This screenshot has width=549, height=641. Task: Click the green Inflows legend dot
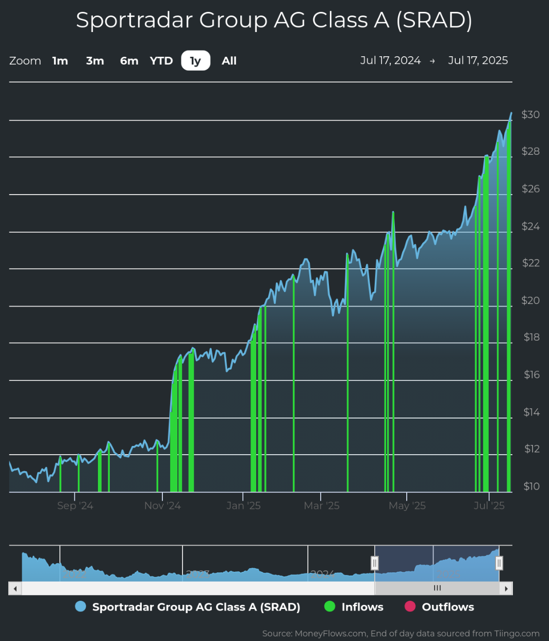[x=329, y=606]
